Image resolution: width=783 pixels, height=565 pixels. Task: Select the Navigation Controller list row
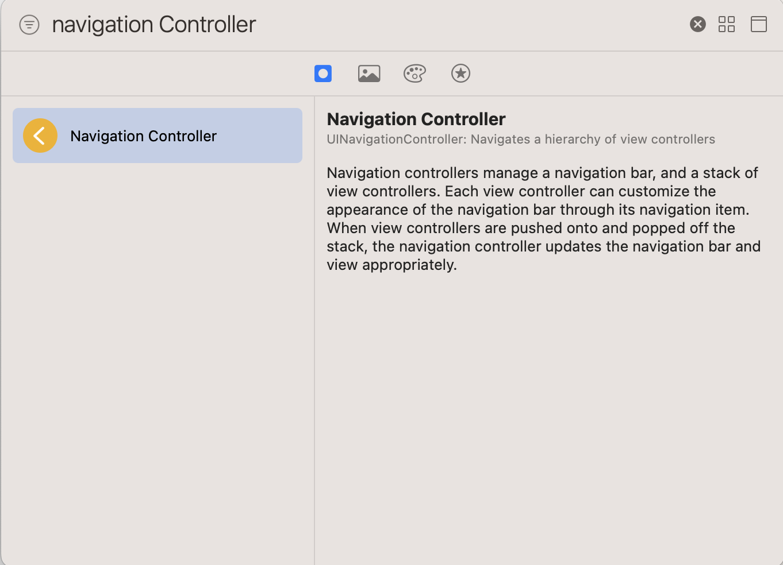coord(158,136)
